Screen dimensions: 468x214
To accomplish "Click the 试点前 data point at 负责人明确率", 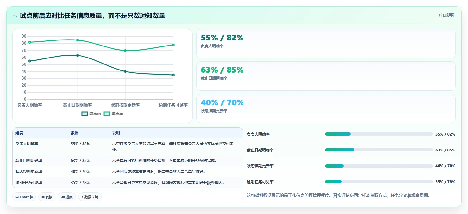I will tap(30, 61).
